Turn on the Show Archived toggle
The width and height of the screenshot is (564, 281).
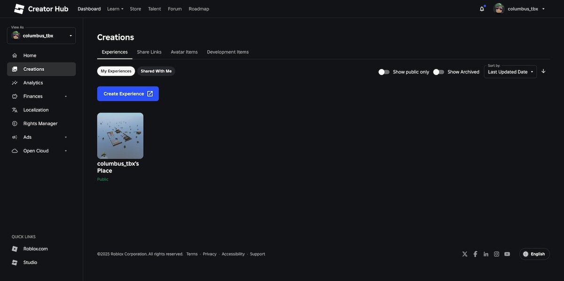tap(439, 72)
